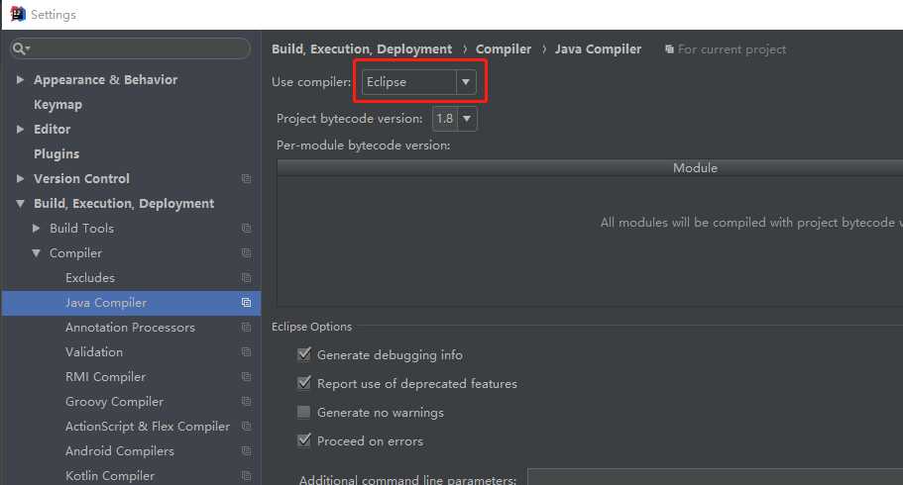Open Validation settings page
Viewport: 903px width, 485px height.
pos(94,351)
